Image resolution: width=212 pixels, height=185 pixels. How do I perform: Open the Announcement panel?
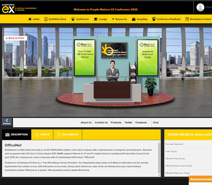pos(200,179)
